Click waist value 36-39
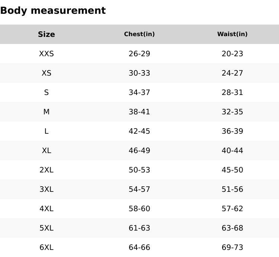Screen dimensions: 279x257 click(232, 131)
